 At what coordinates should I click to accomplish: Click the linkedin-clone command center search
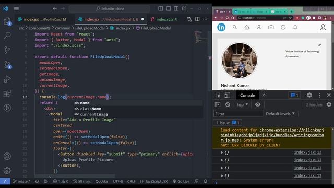(x=110, y=9)
